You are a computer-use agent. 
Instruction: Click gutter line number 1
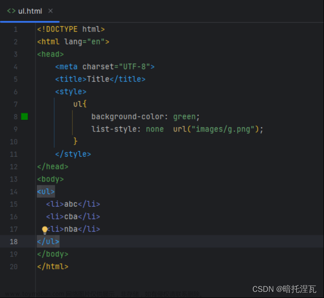pos(16,29)
